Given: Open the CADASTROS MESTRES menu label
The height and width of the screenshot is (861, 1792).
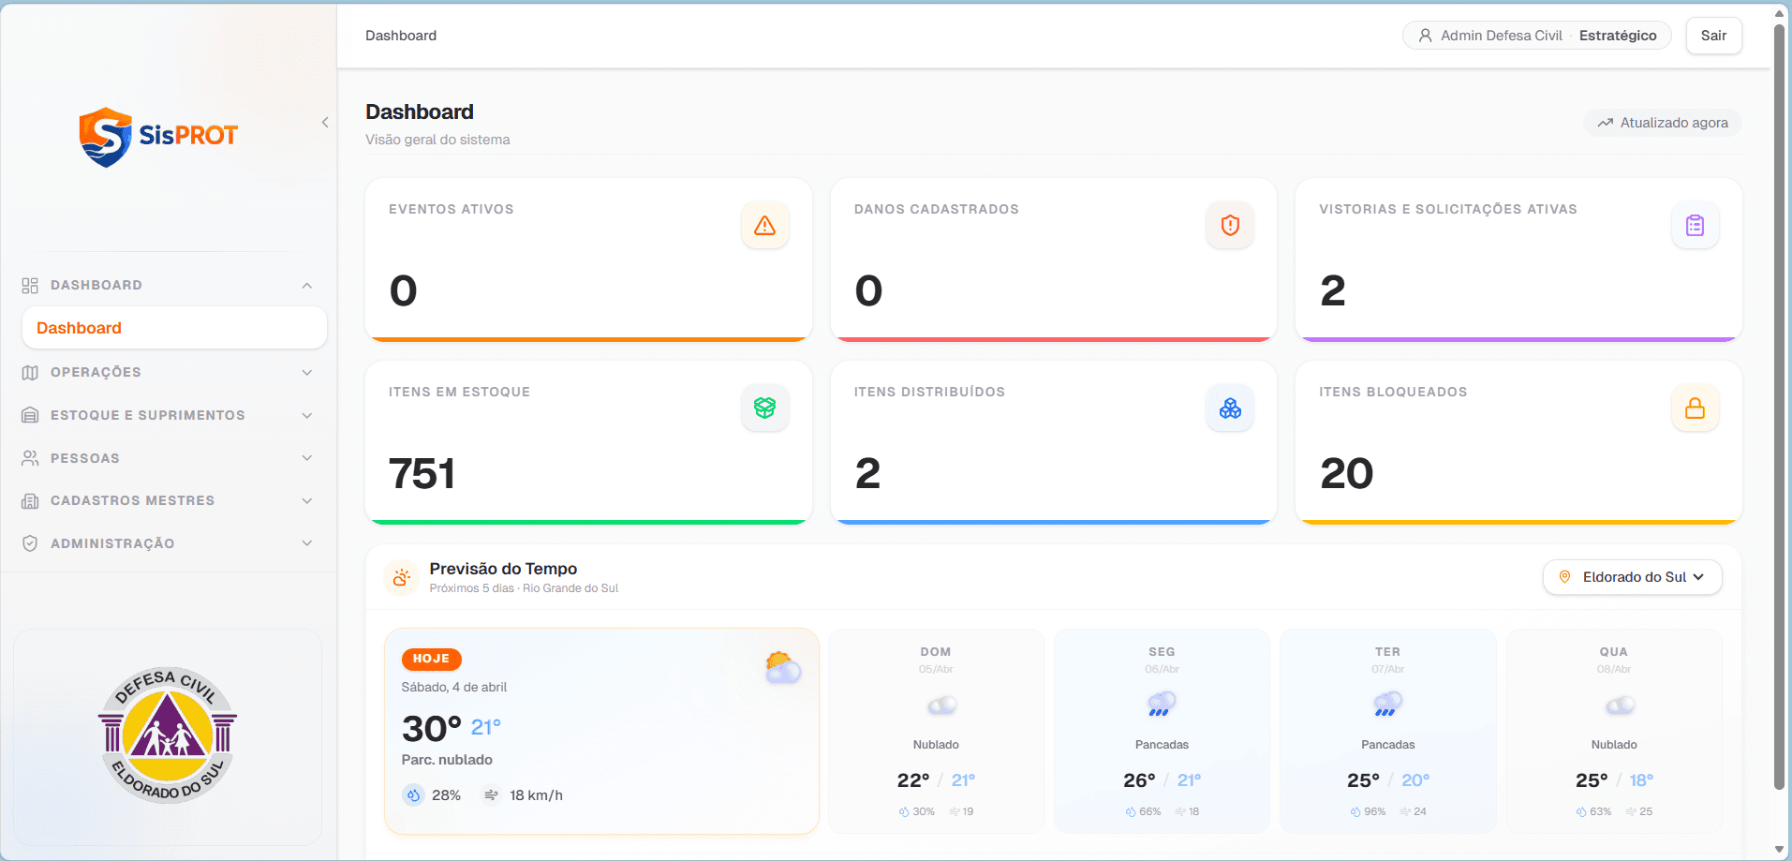Looking at the screenshot, I should [133, 501].
